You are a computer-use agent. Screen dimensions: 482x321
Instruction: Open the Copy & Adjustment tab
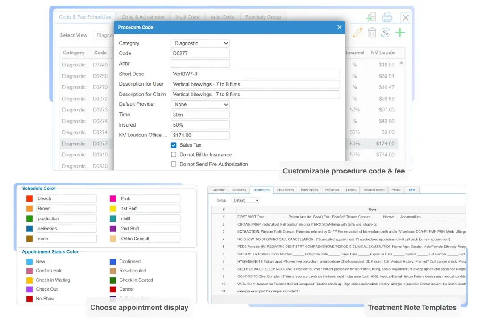(x=143, y=16)
